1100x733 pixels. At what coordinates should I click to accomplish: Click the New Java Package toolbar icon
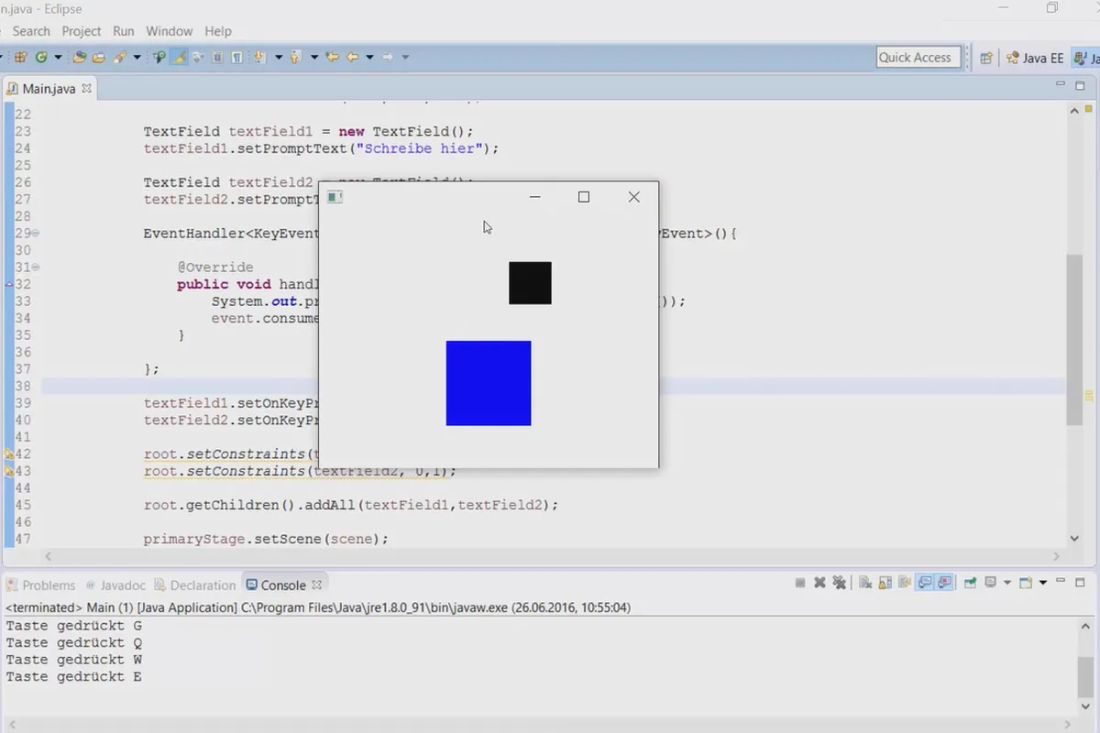[20, 57]
